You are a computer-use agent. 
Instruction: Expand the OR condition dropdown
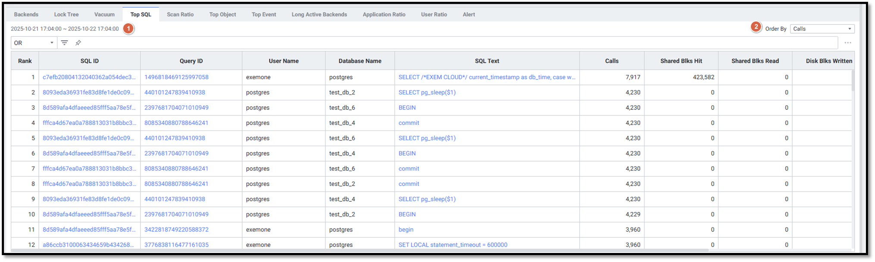(34, 43)
